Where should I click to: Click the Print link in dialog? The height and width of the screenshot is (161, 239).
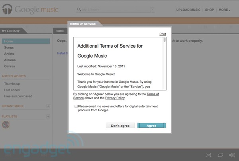click(163, 34)
